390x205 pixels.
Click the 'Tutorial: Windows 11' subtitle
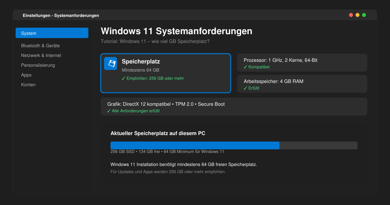(x=155, y=42)
